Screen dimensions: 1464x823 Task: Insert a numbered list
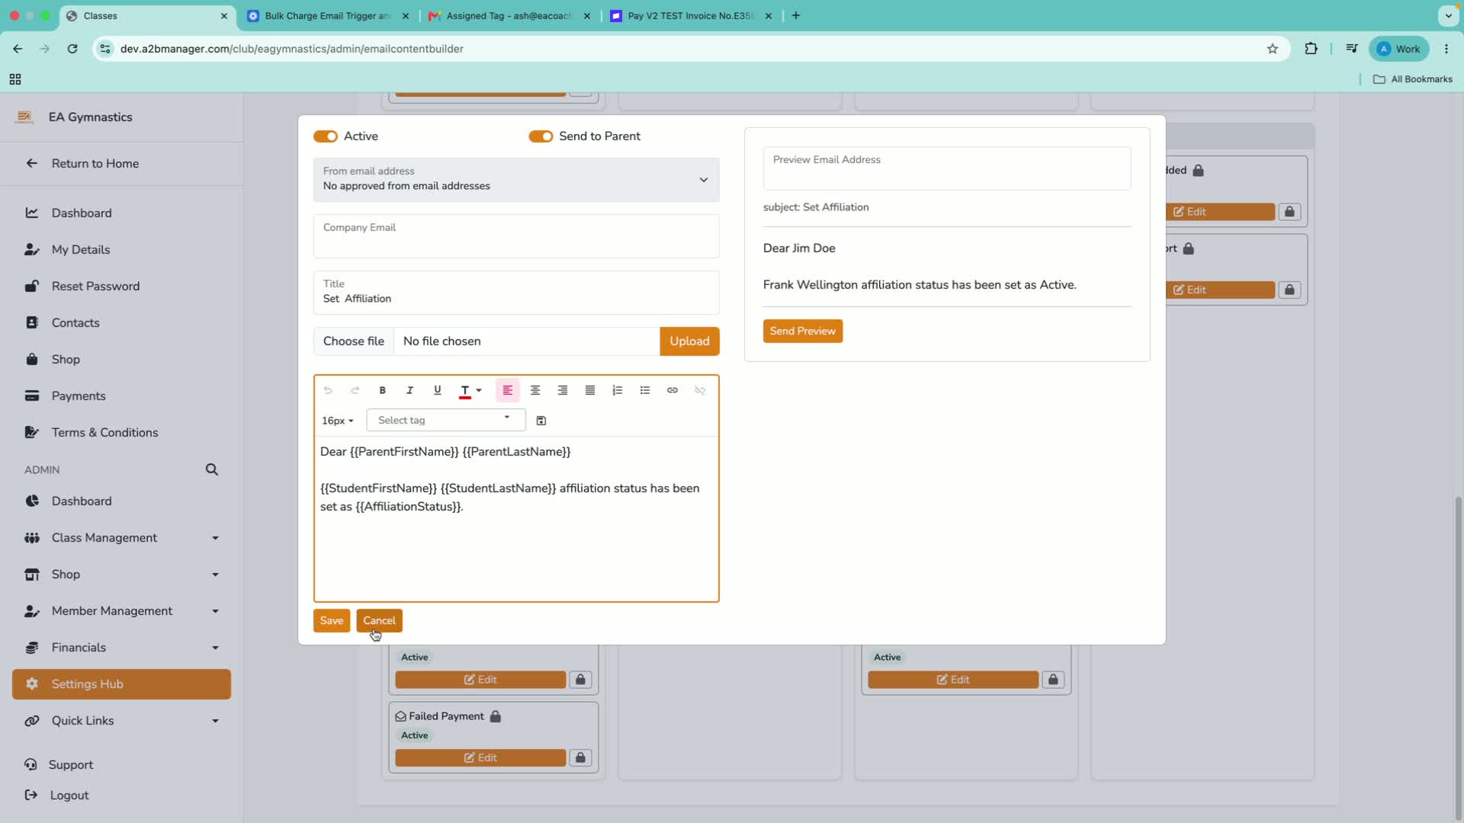(618, 390)
